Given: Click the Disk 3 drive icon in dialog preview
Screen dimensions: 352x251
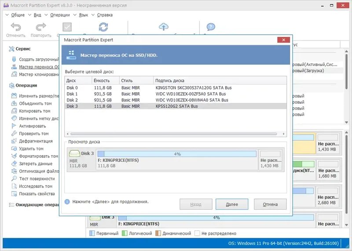Looking at the screenshot, I should coord(74,153).
